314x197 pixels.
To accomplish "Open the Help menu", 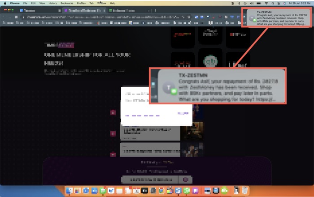I will click(x=113, y=3).
